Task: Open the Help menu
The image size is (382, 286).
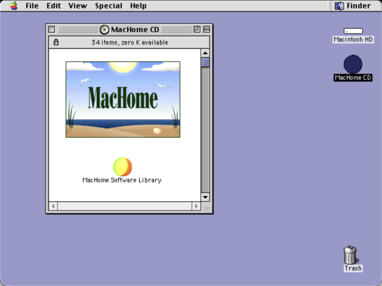Action: pos(138,5)
